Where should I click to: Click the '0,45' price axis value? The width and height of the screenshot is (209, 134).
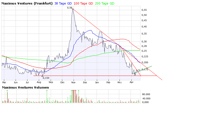(x=144, y=20)
